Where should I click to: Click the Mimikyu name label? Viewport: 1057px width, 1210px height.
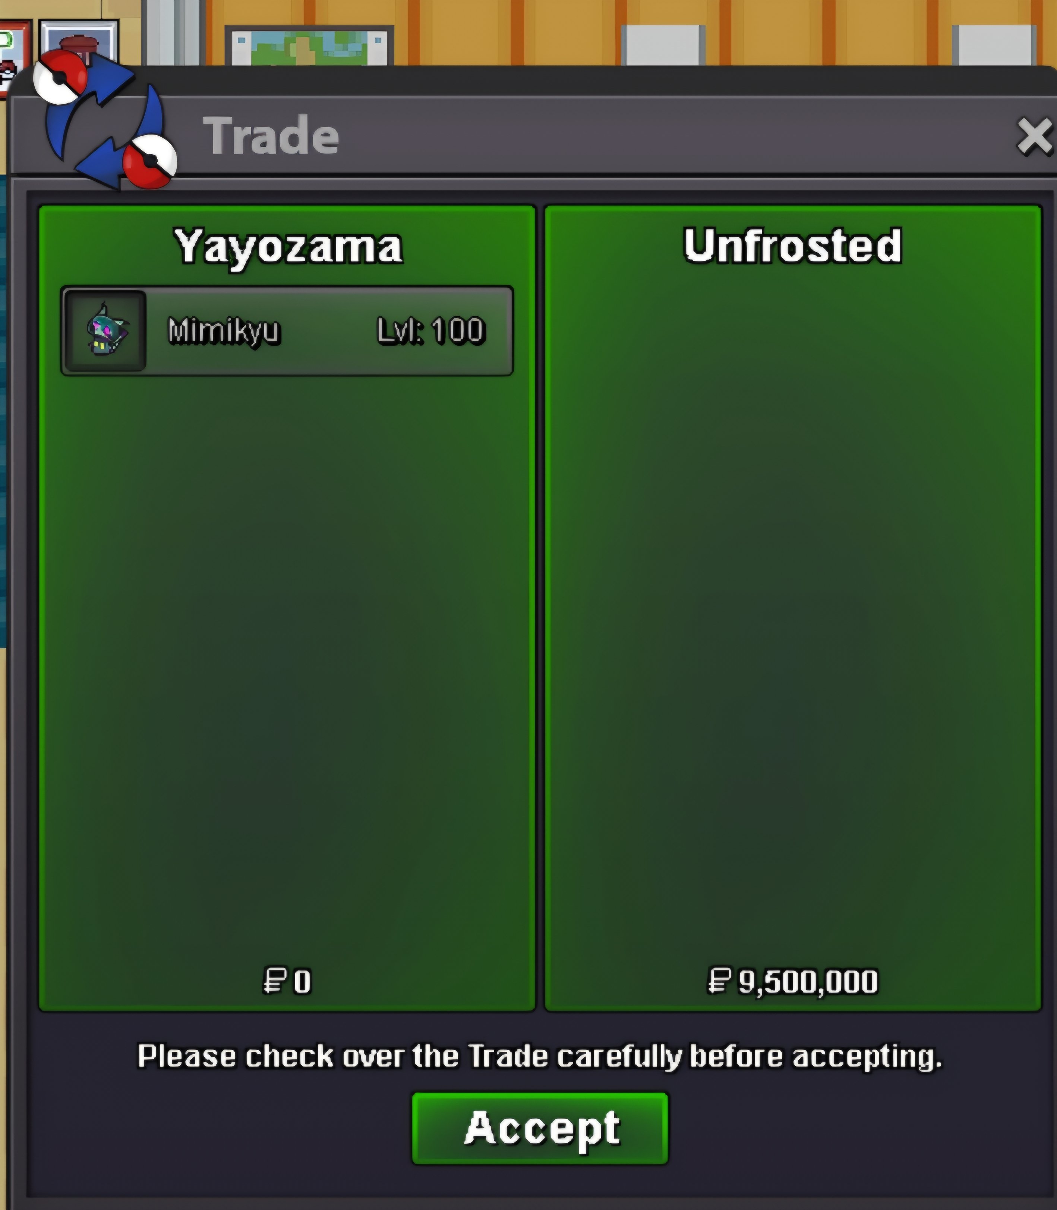[x=224, y=331]
